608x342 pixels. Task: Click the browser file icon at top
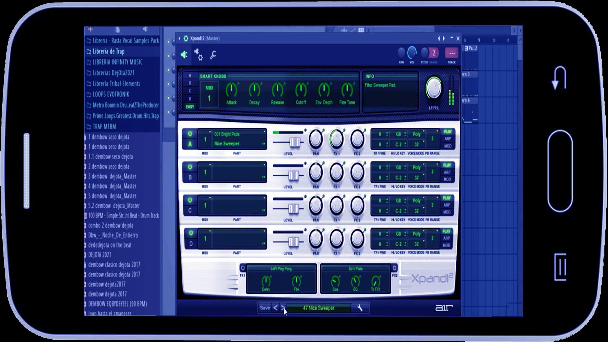point(117,29)
